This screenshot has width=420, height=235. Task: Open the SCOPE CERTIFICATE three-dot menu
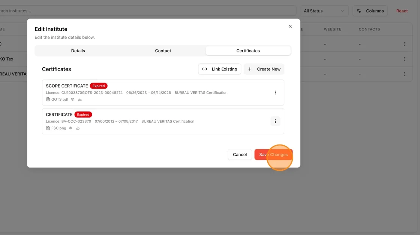point(275,93)
